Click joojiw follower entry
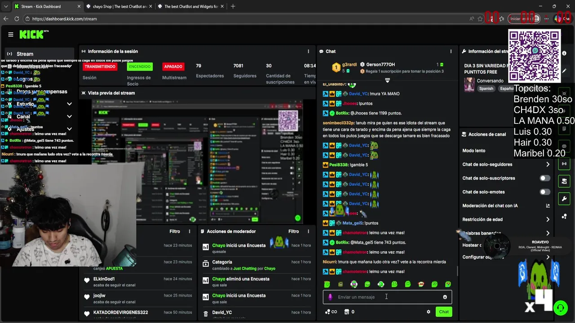Screen dimensions: 575x323 pyautogui.click(x=99, y=296)
